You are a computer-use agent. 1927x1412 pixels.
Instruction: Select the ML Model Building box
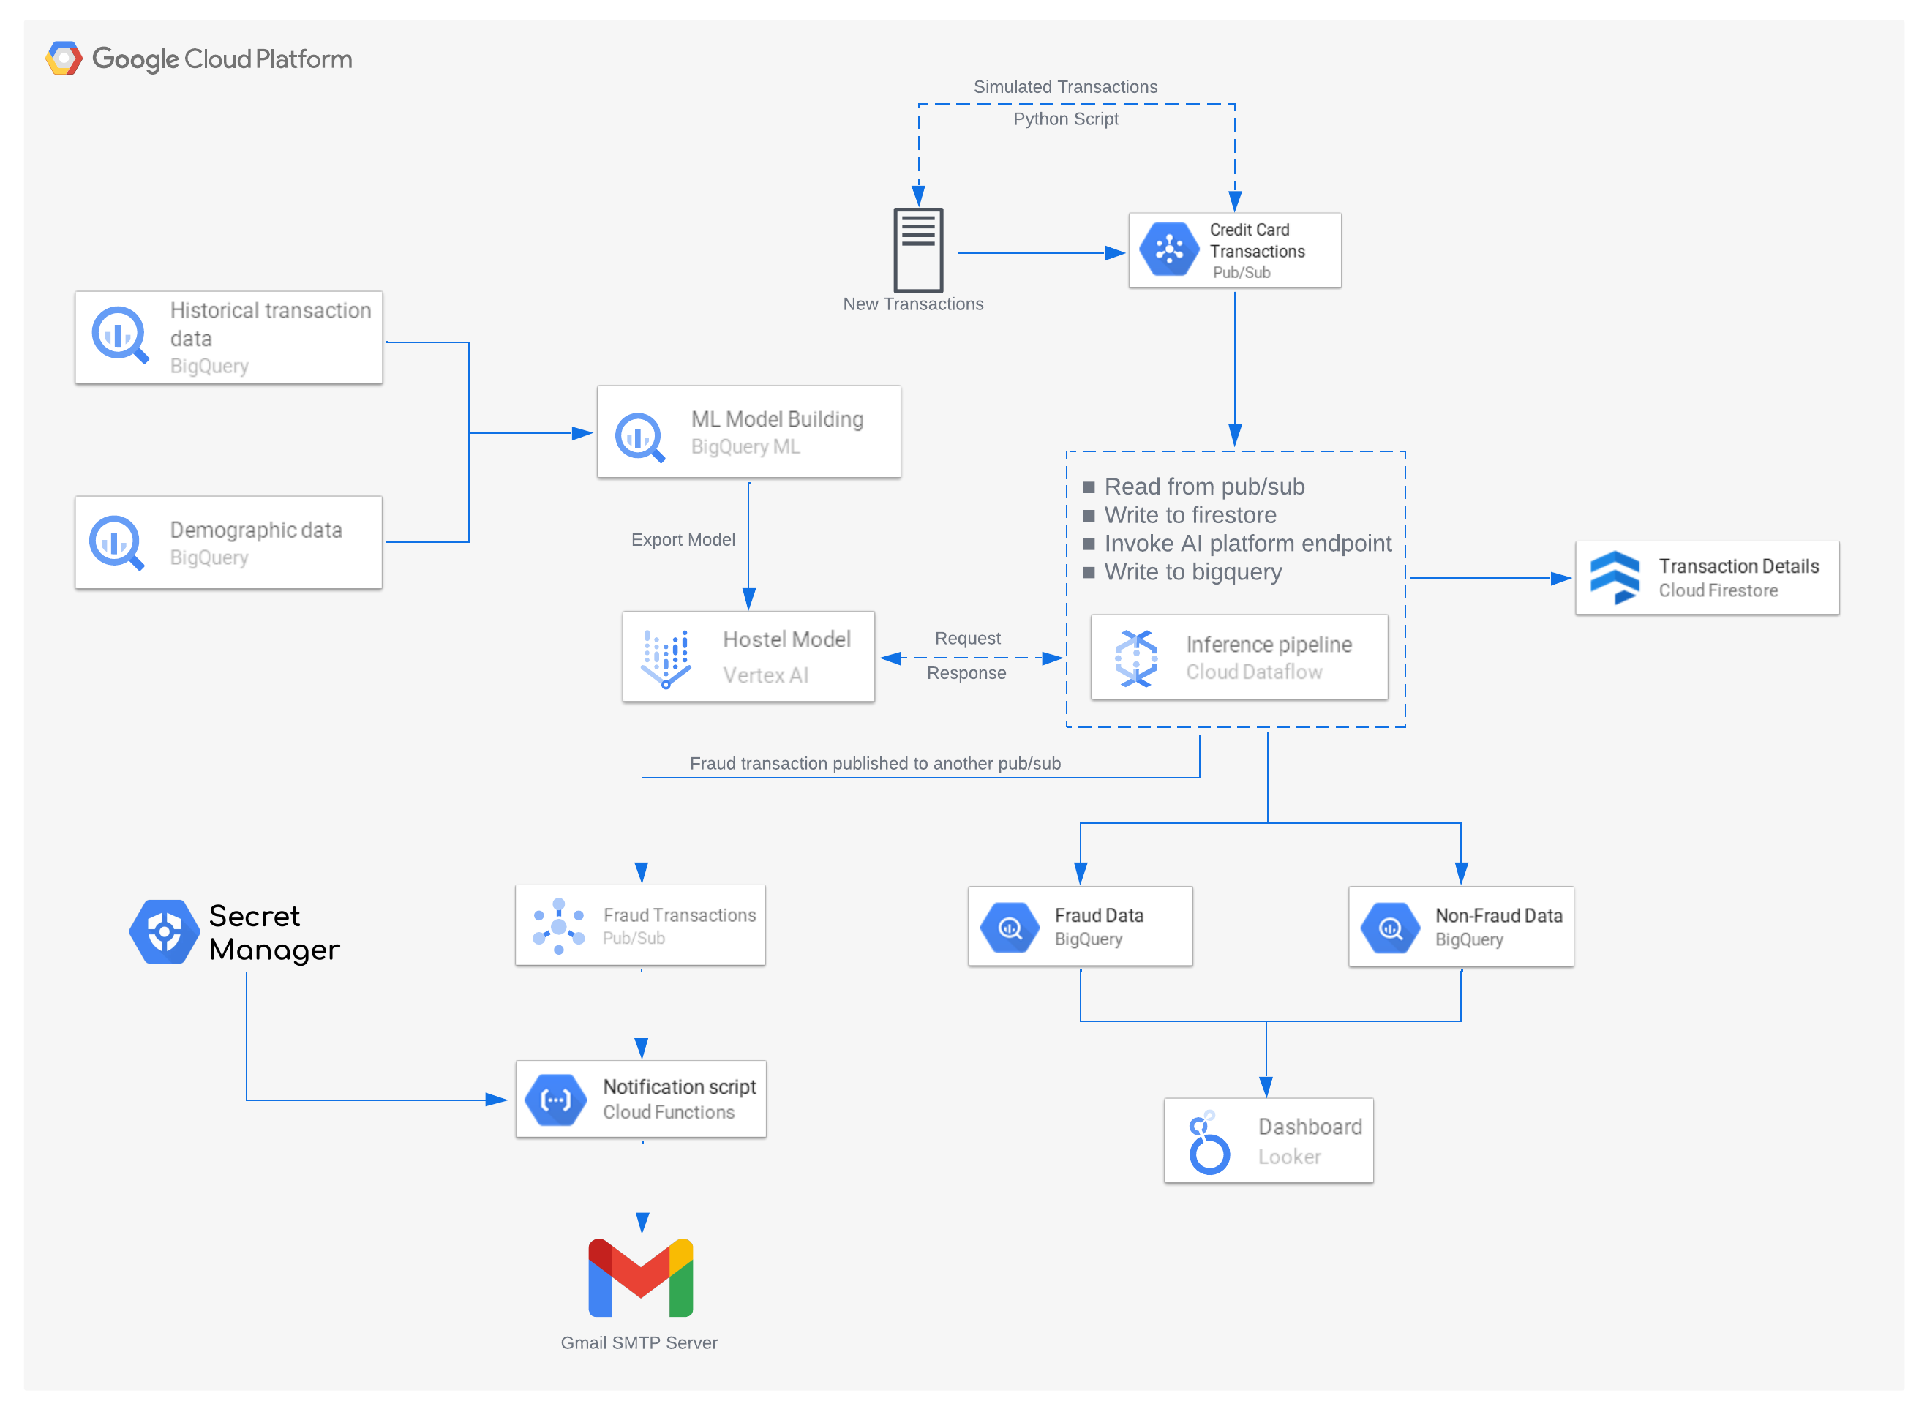(748, 432)
